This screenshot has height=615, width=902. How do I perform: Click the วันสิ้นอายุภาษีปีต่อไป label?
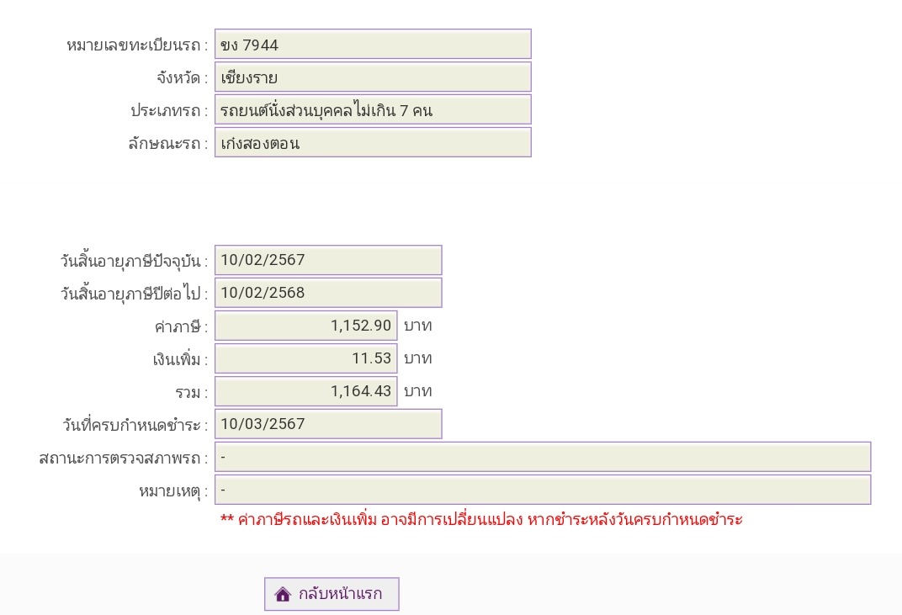tap(134, 294)
